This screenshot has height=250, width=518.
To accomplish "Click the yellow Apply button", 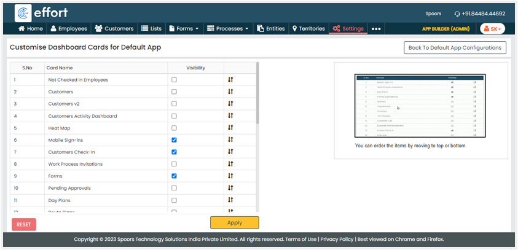I will pyautogui.click(x=235, y=222).
